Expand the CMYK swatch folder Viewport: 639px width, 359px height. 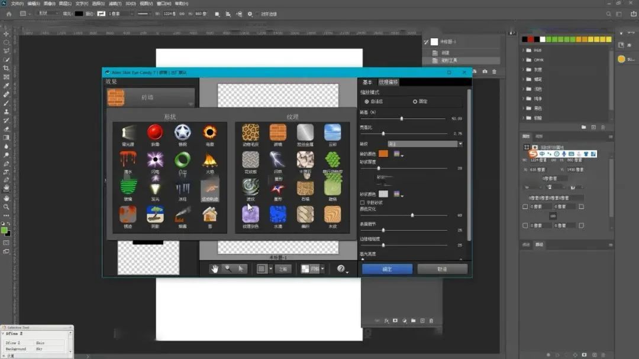click(x=524, y=60)
